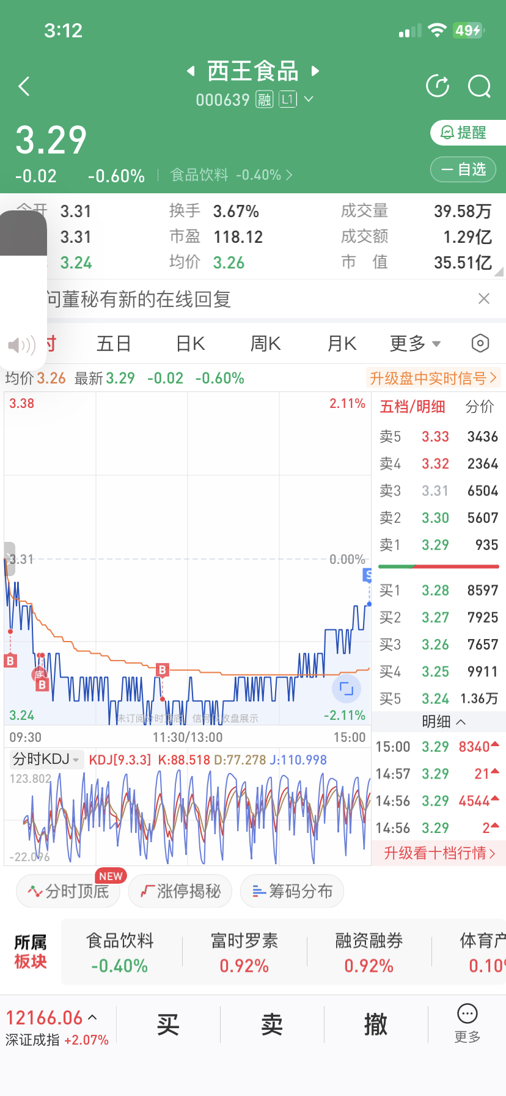Image resolution: width=506 pixels, height=1096 pixels.
Task: Tap the 分时顶底 button
Action: coord(68,891)
